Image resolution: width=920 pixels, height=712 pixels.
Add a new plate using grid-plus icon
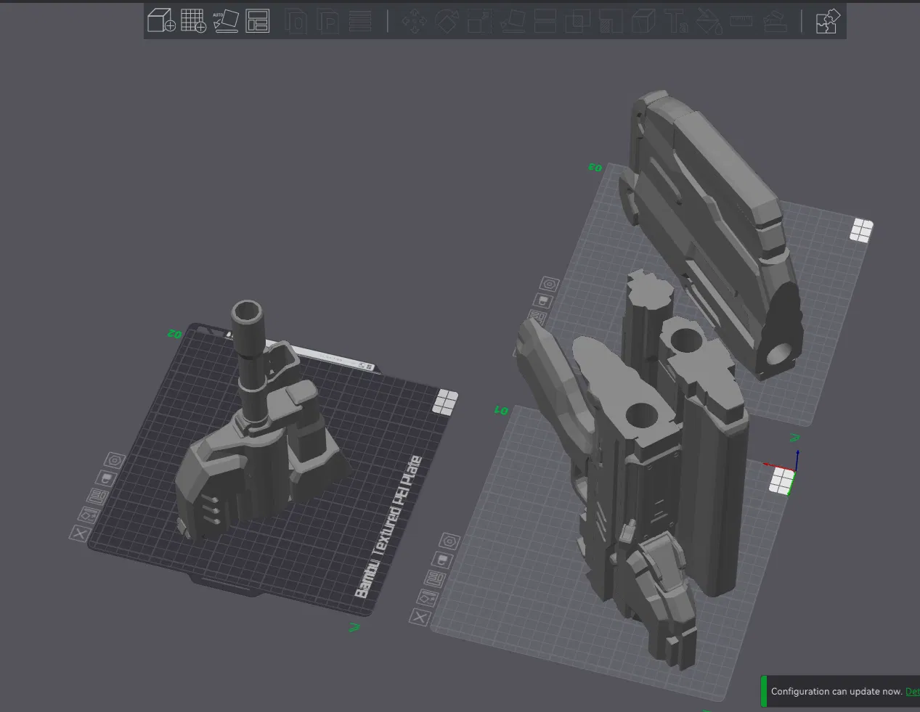coord(193,20)
